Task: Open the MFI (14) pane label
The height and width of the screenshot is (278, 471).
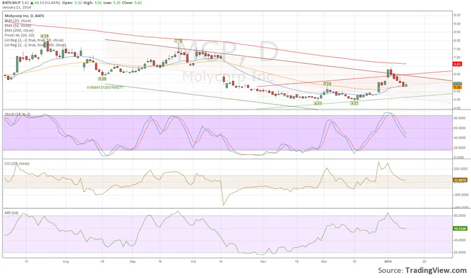Action: click(x=12, y=213)
